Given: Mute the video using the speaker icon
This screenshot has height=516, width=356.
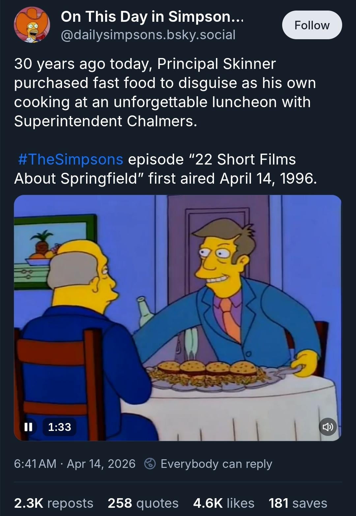Looking at the screenshot, I should click(328, 427).
